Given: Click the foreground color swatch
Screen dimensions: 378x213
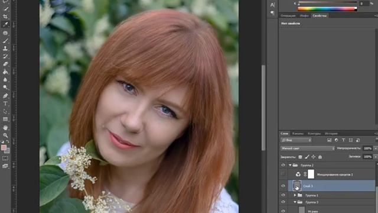Looking at the screenshot, I should (x=4, y=147).
